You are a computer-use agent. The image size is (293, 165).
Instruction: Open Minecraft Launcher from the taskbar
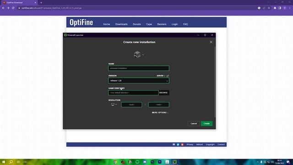point(175,162)
